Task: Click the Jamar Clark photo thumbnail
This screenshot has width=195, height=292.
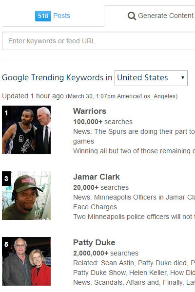Action: [x=26, y=196]
